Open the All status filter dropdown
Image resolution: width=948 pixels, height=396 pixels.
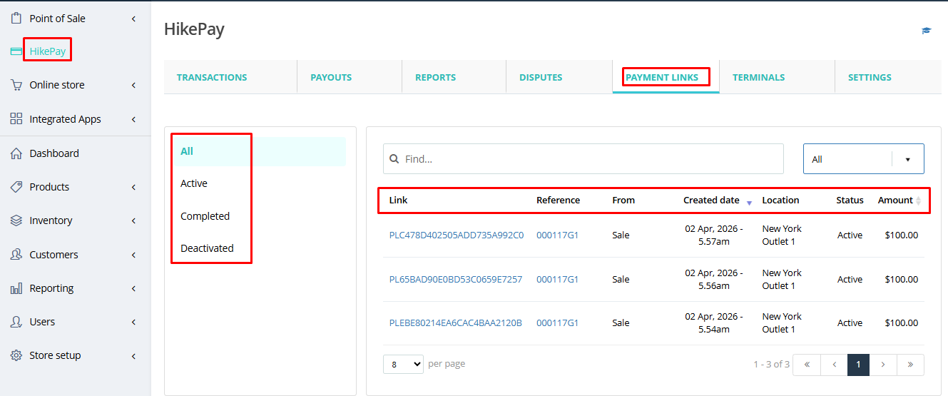[x=863, y=159]
